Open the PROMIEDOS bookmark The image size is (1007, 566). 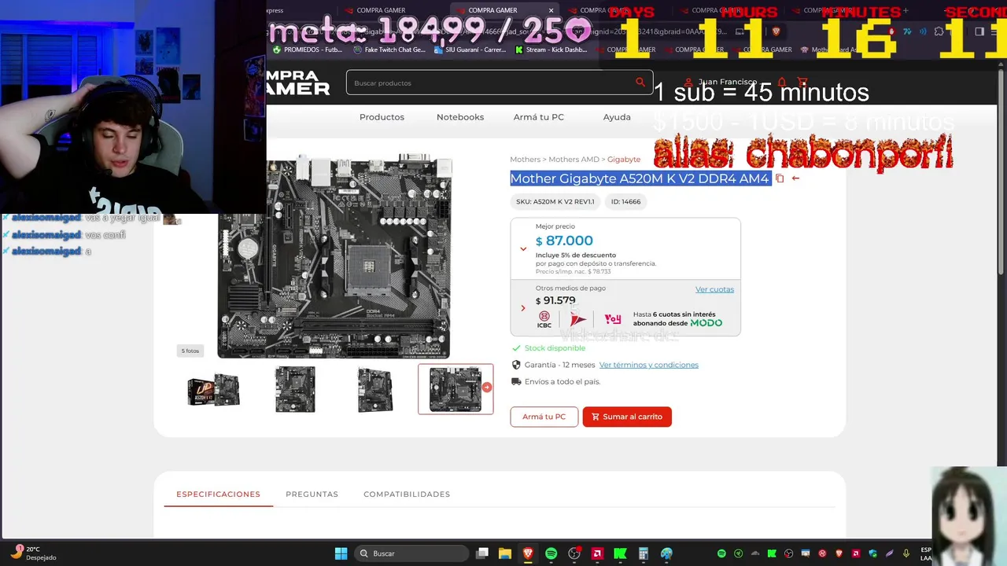(x=308, y=50)
